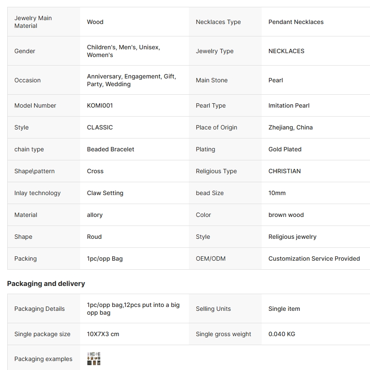Screen dimensions: 370x370
Task: Click the Pendant Necklaces value
Action: [296, 22]
